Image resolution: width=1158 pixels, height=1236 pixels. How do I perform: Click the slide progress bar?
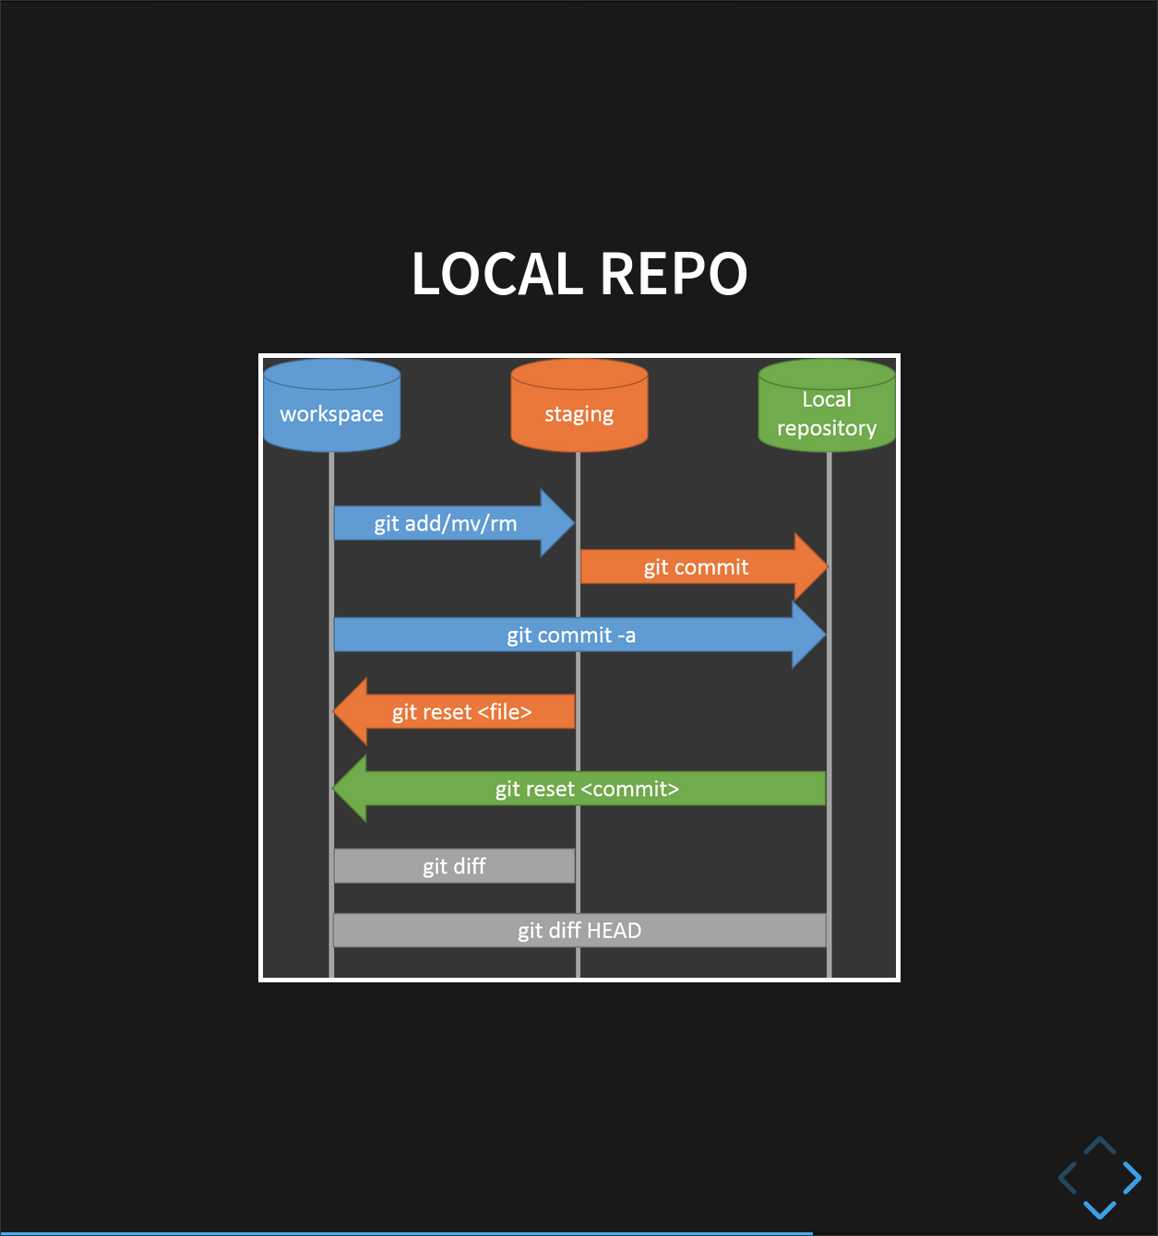pos(579,1233)
